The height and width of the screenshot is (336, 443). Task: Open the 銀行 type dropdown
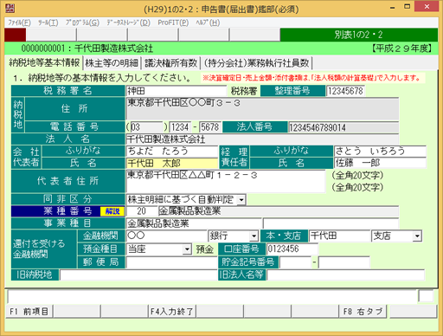[254, 236]
